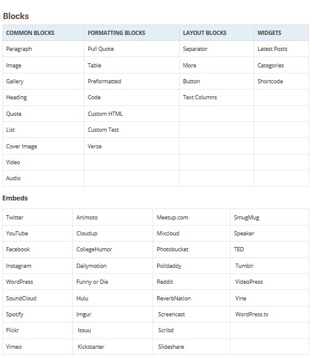Select the Twitter embed cell
The height and width of the screenshot is (358, 312).
point(37,218)
